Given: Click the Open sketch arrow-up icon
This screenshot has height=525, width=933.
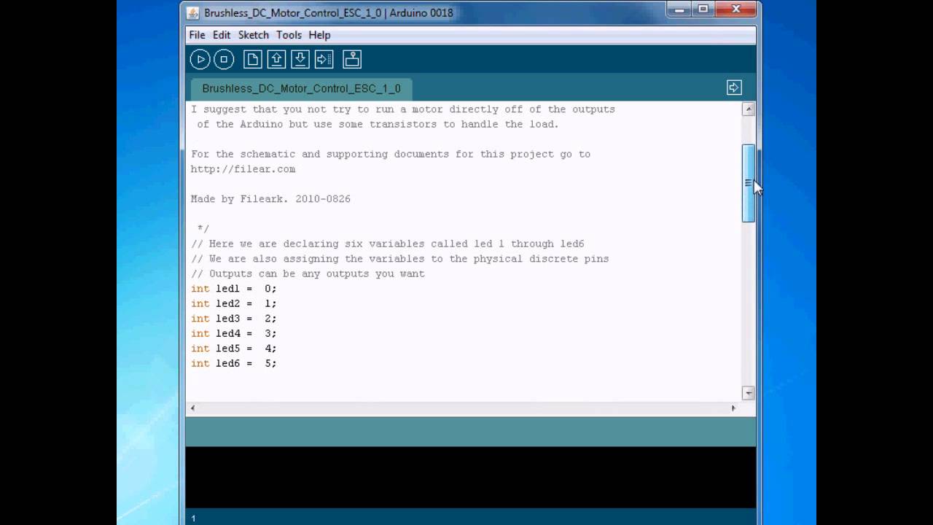Looking at the screenshot, I should pyautogui.click(x=276, y=60).
